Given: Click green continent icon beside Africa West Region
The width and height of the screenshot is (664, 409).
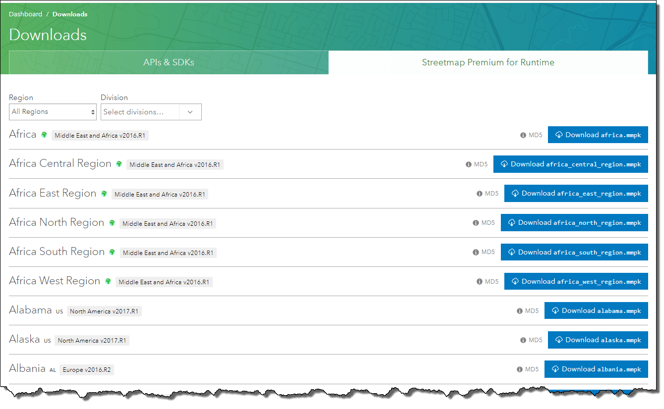Looking at the screenshot, I should (108, 281).
